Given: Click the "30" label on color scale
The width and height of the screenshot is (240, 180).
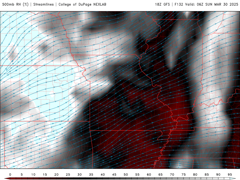Looking at the screenshot, I should tap(79, 175).
